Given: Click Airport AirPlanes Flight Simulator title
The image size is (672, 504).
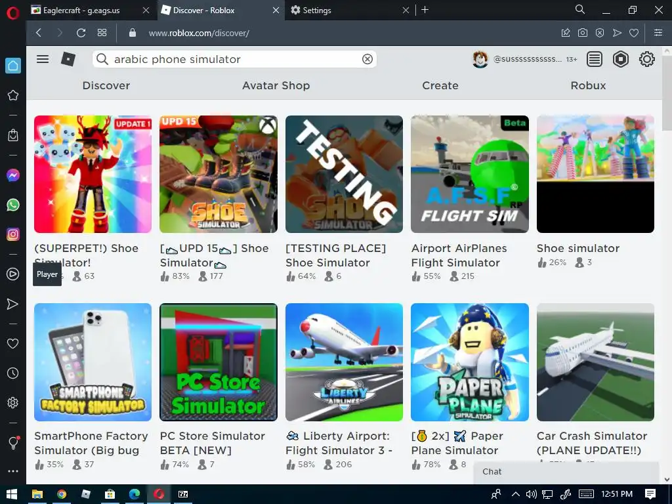Looking at the screenshot, I should point(459,255).
